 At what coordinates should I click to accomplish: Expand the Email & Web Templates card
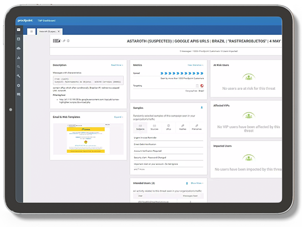(118, 117)
